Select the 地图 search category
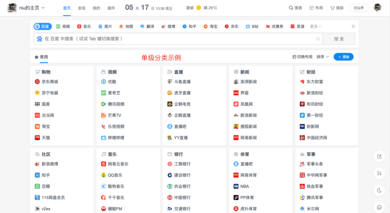 pos(126,27)
